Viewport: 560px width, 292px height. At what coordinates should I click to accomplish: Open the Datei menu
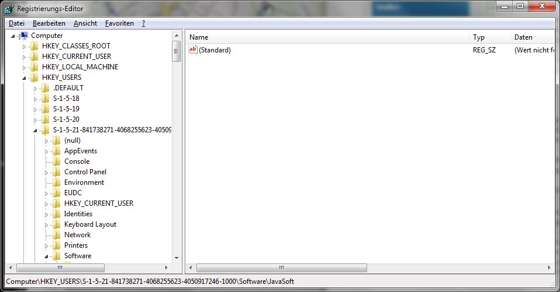click(16, 23)
